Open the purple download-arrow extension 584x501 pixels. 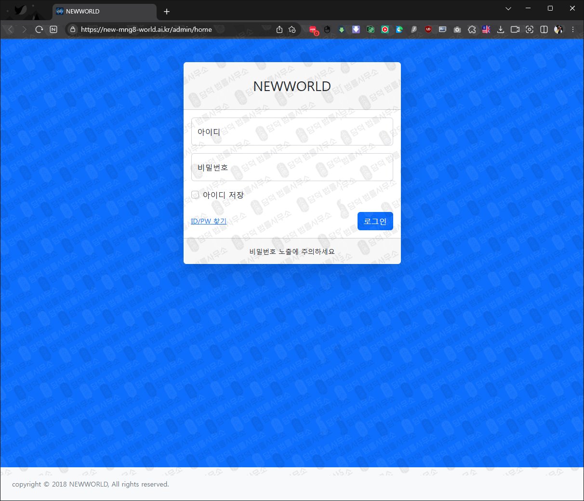coord(356,29)
